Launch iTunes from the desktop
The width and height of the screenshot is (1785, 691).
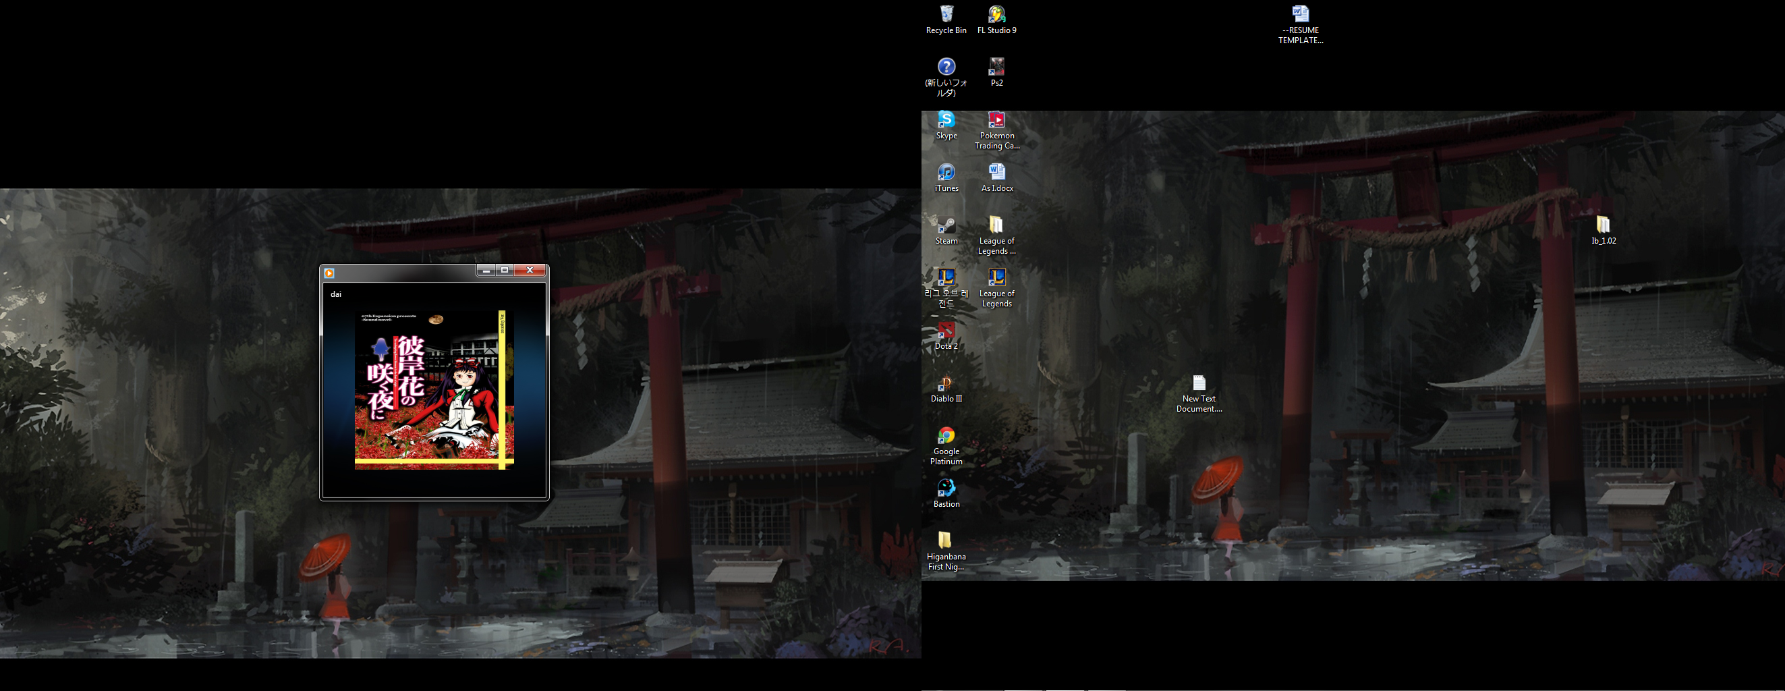(946, 177)
